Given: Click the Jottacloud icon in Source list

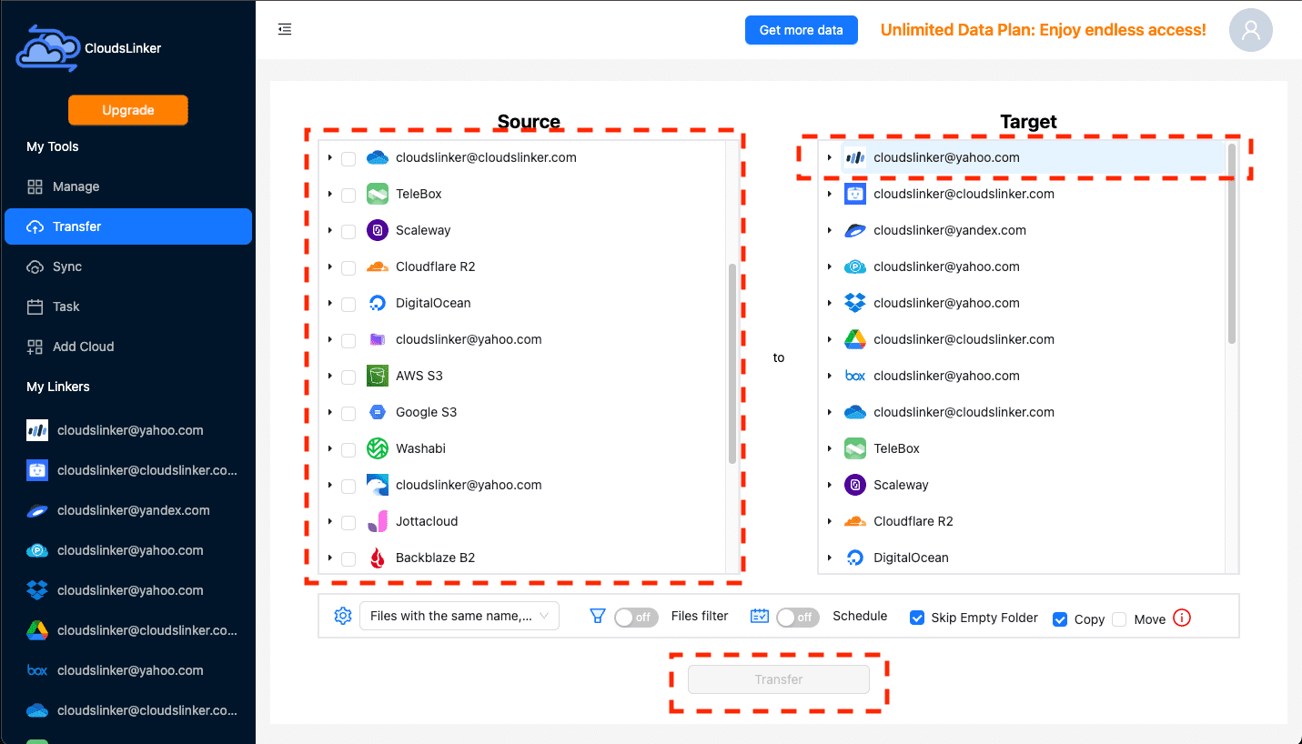Looking at the screenshot, I should [378, 521].
